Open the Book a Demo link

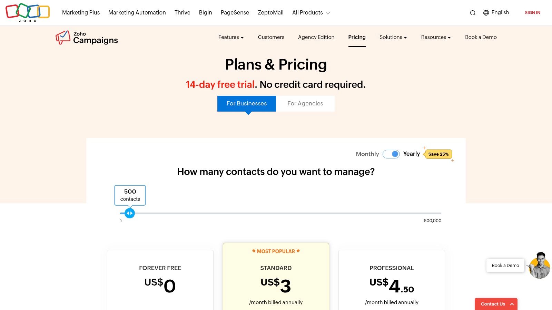[481, 37]
